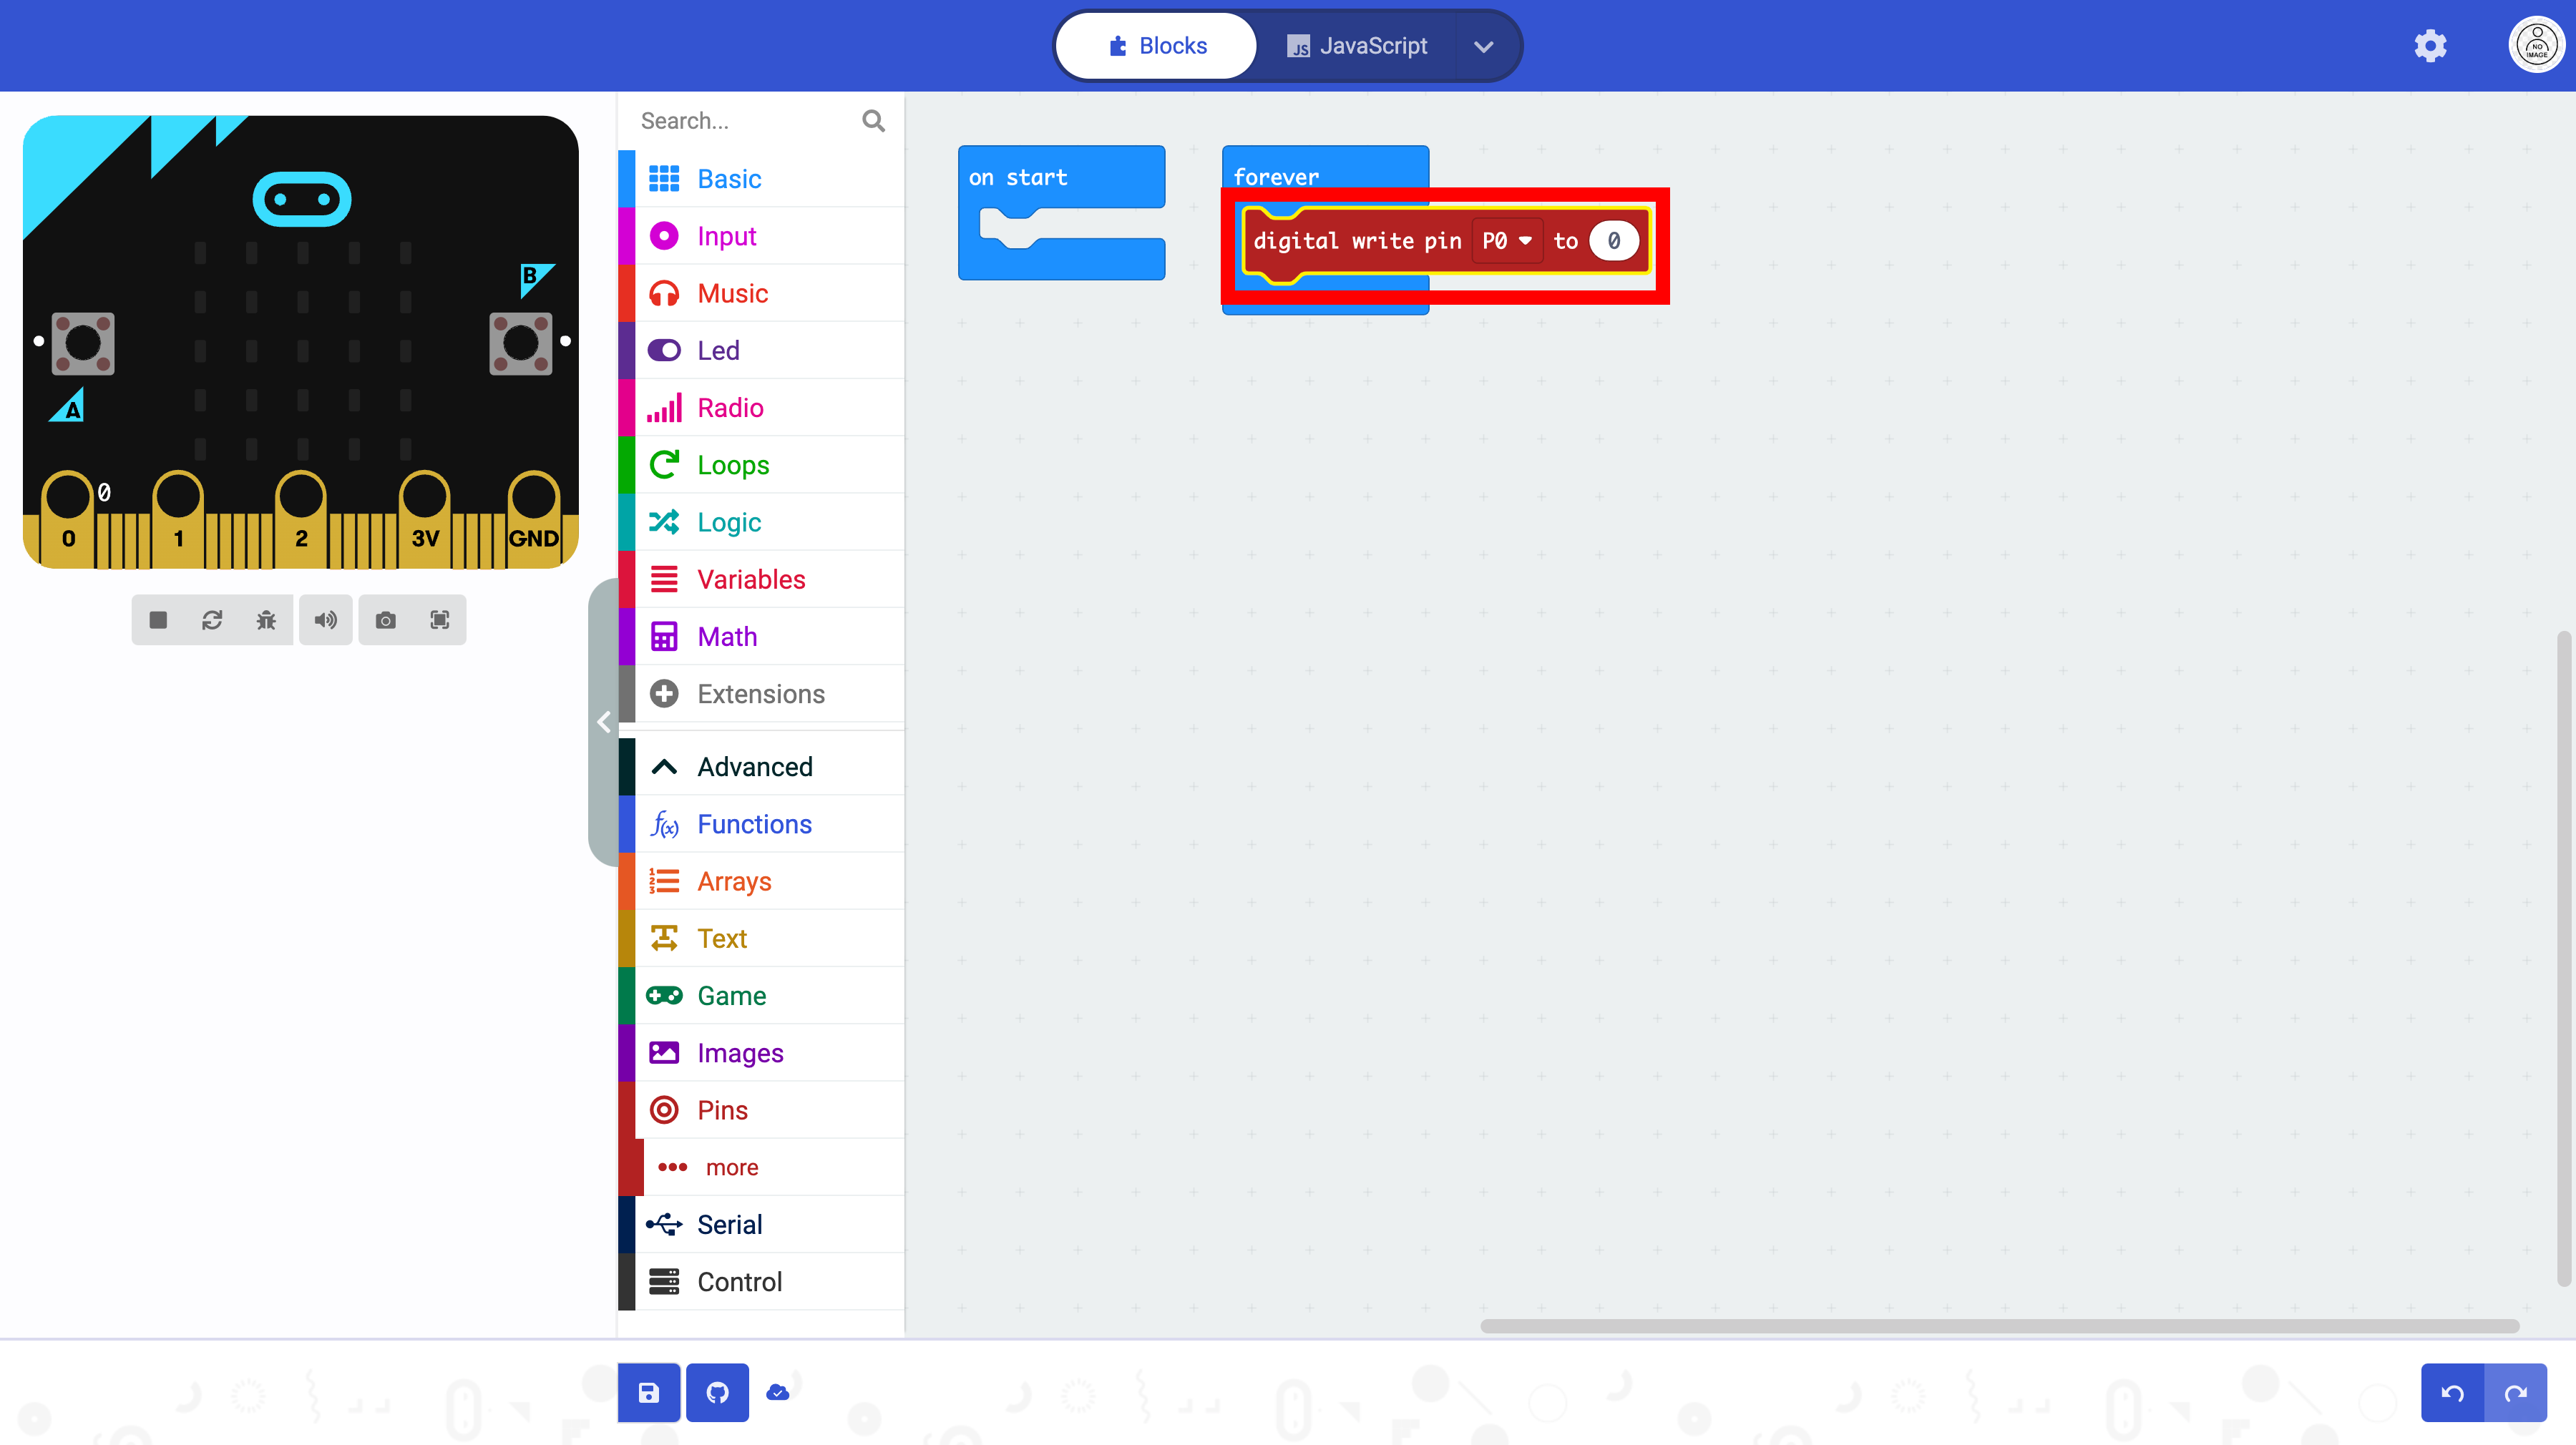This screenshot has height=1445, width=2576.
Task: Click the toolbox search field
Action: (745, 121)
